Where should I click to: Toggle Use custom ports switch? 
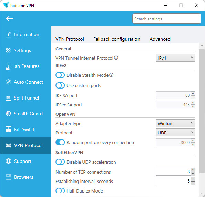60,86
